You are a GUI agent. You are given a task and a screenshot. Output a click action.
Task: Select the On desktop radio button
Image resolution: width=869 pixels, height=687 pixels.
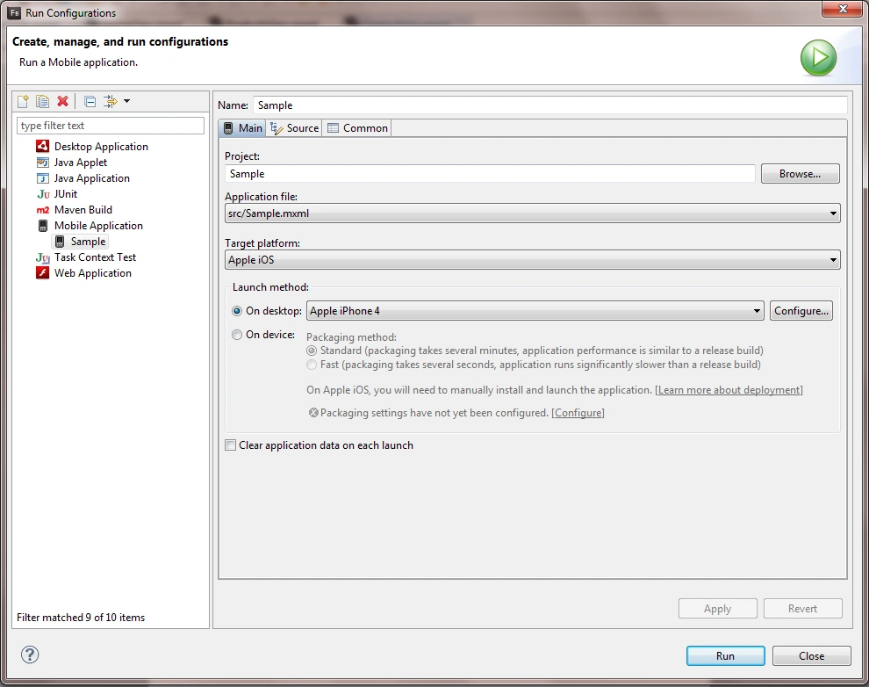(x=237, y=311)
